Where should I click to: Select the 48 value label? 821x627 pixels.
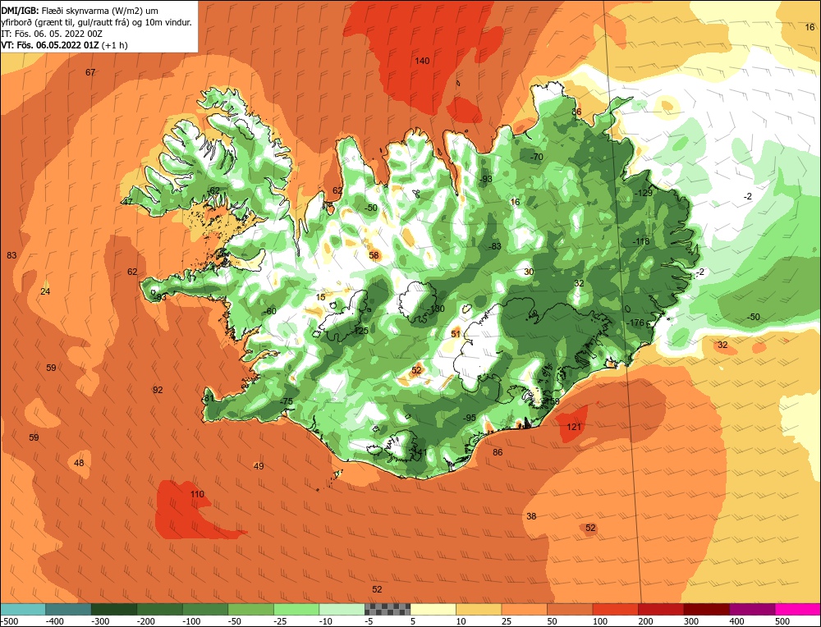tap(79, 463)
